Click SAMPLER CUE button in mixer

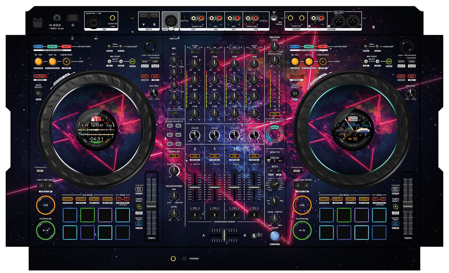pyautogui.click(x=174, y=155)
